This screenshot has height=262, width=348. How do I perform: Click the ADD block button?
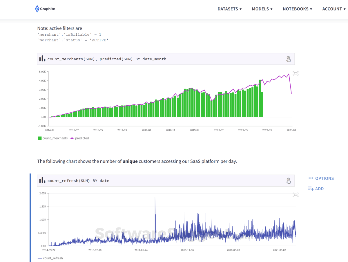click(316, 189)
